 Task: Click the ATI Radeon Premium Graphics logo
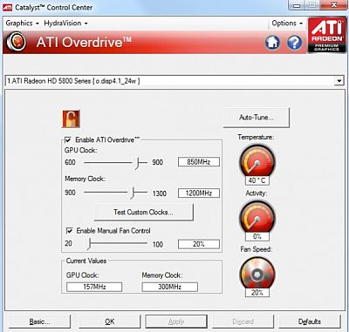327,35
